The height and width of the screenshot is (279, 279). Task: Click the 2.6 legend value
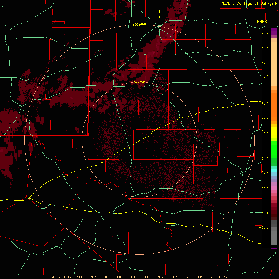click(x=265, y=159)
